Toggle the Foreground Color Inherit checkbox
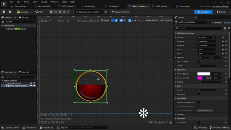231x130 pixels. coord(205,78)
